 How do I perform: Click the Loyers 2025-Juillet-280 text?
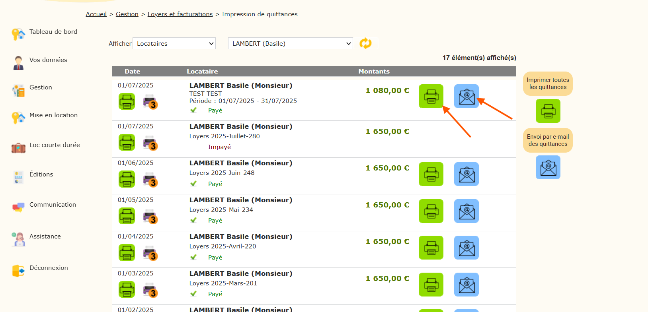pos(224,136)
